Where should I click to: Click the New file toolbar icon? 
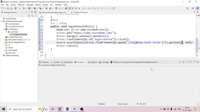(x=2, y=8)
